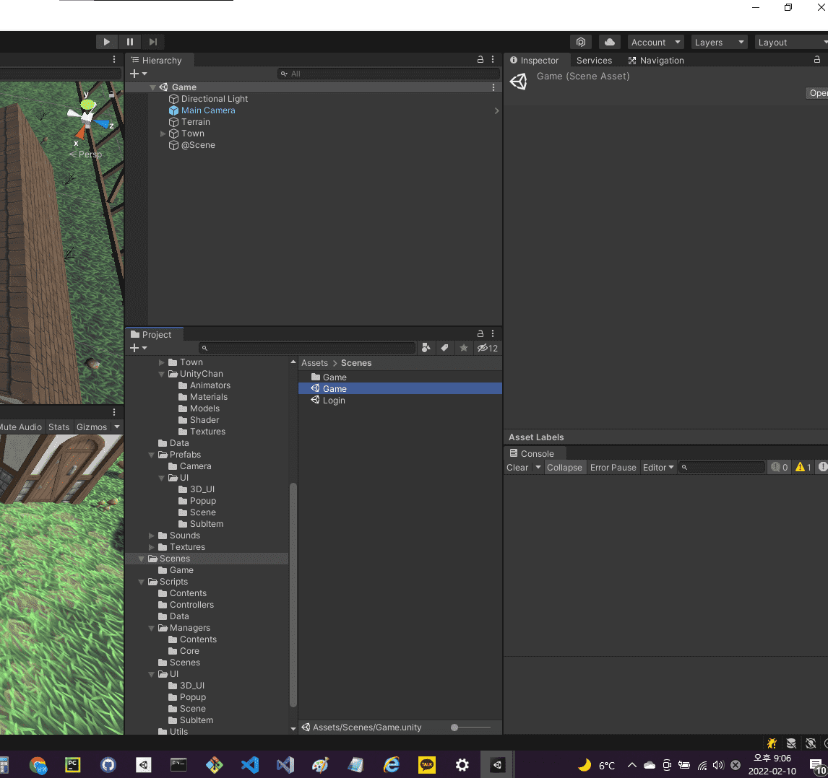Select the Login scene asset

click(334, 401)
